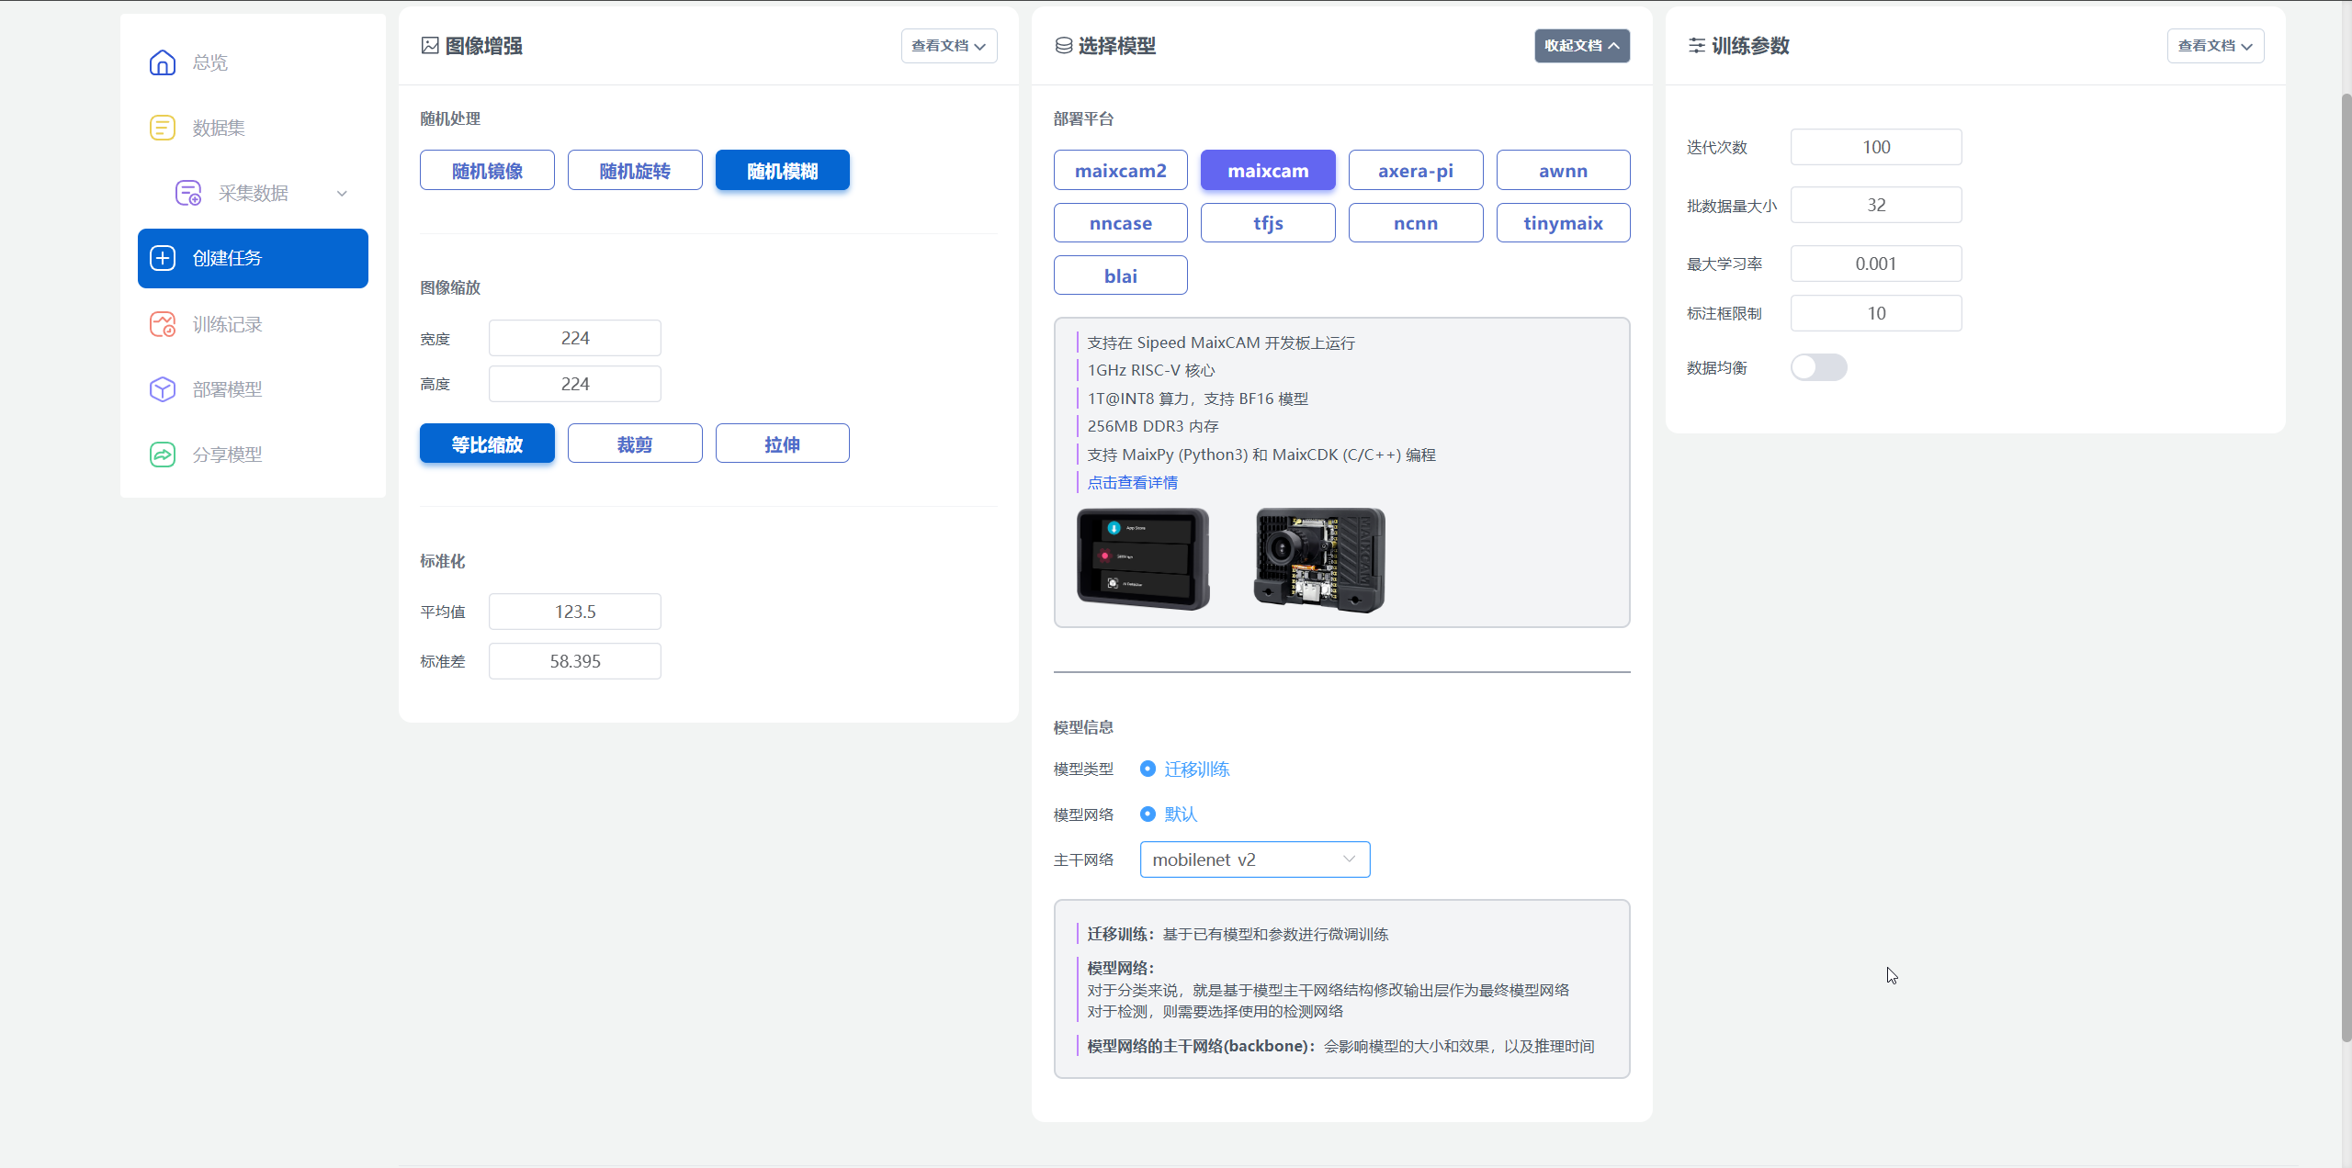Click the 采集数据 collect data icon
2352x1168 pixels.
188,193
